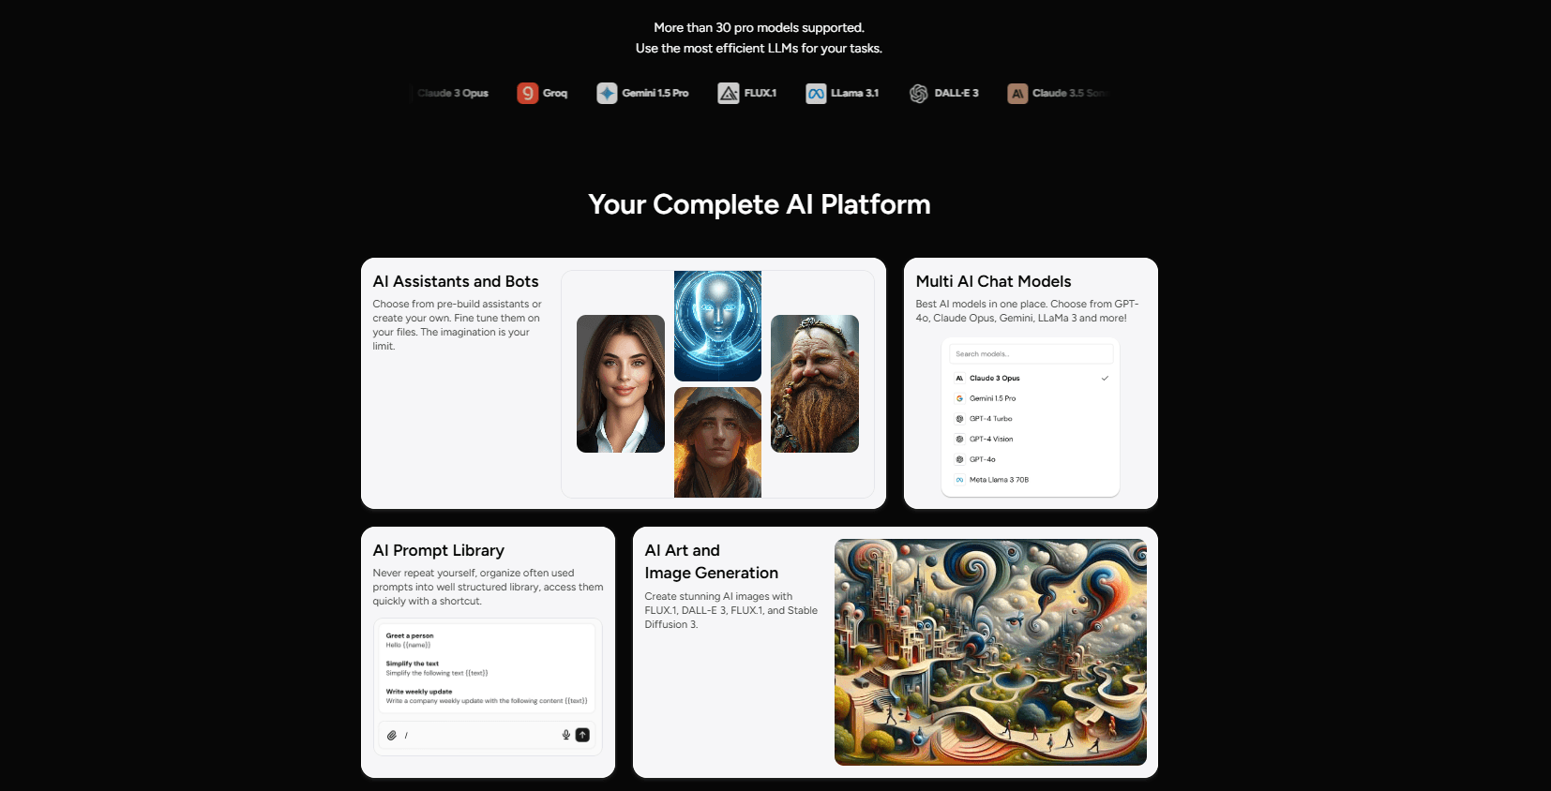Open the surreal landscape AI art image
The height and width of the screenshot is (791, 1551).
pyautogui.click(x=990, y=652)
